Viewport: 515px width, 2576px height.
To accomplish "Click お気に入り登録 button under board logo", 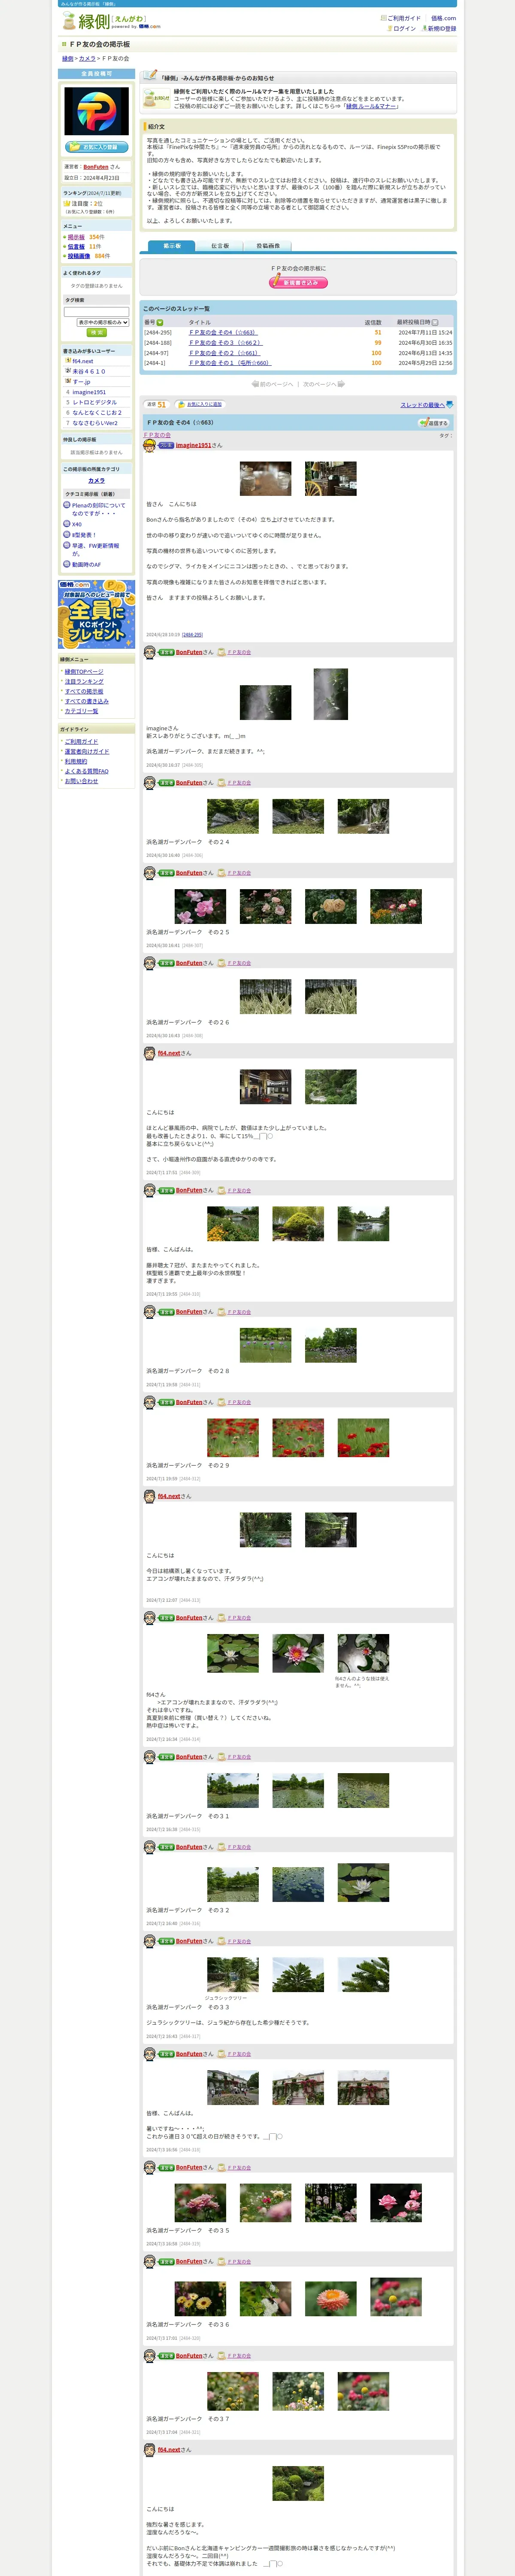I will (97, 147).
